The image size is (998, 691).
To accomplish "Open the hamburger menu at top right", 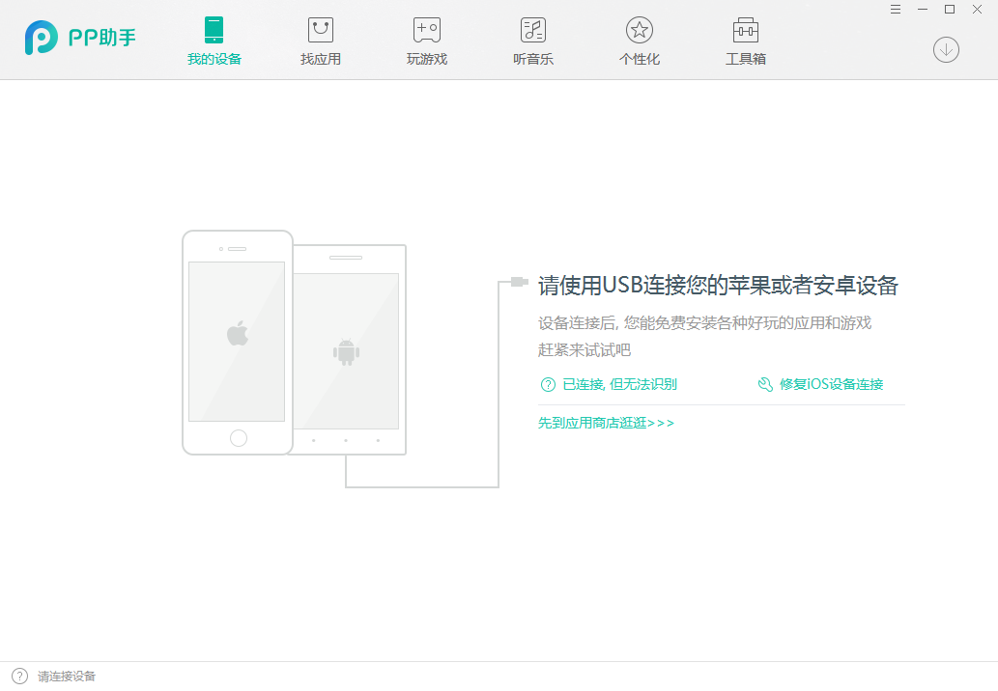I will (893, 10).
